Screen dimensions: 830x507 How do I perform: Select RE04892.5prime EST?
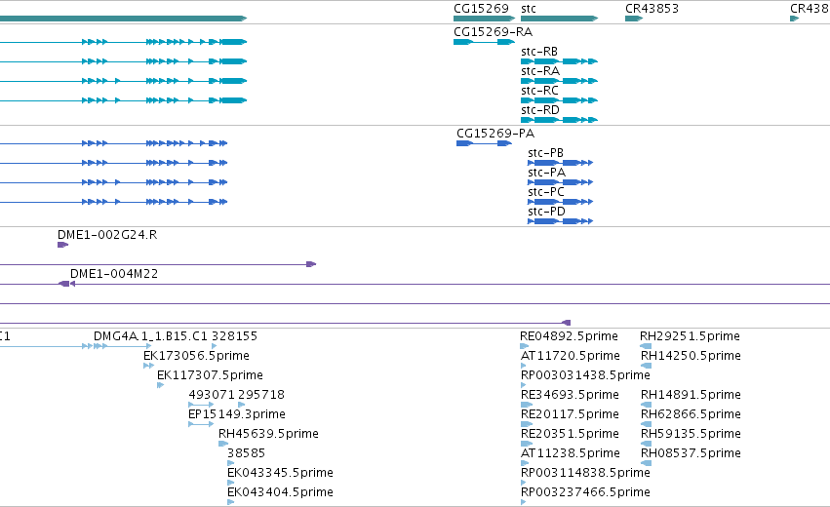[x=525, y=346]
